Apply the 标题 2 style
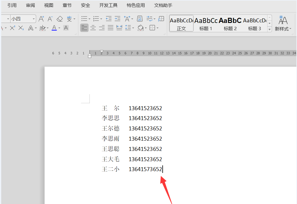This screenshot has width=297, height=204. pos(230,24)
